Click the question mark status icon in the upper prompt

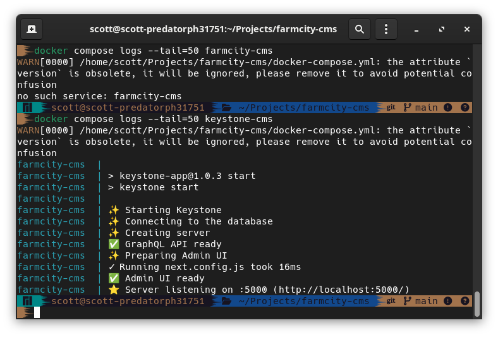[x=465, y=107]
